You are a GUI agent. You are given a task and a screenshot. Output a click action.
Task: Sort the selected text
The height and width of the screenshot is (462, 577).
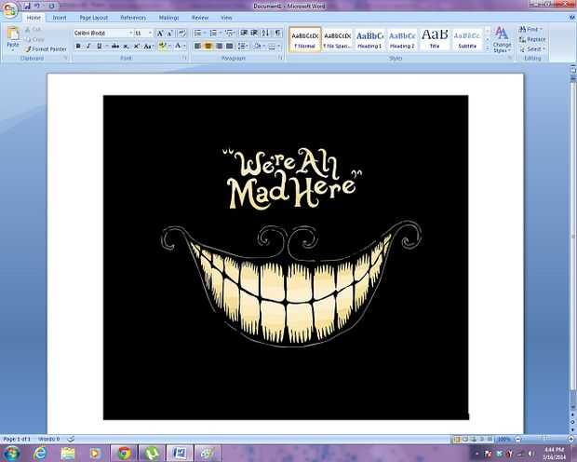pos(265,34)
